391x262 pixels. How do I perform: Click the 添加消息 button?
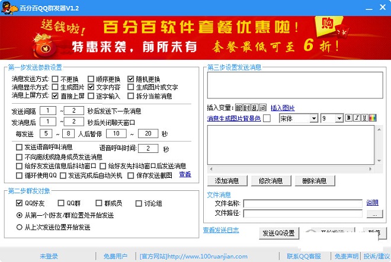coord(227,181)
